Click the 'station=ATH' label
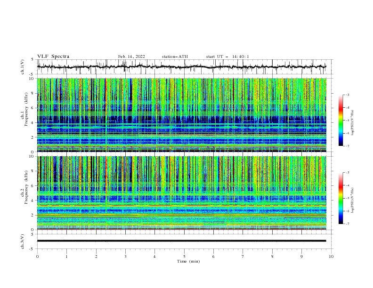373x288 pixels. [175, 56]
